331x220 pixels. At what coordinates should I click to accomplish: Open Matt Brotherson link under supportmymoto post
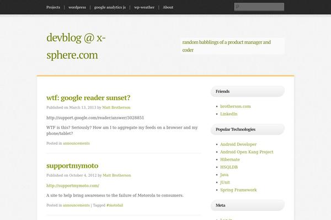(x=117, y=175)
